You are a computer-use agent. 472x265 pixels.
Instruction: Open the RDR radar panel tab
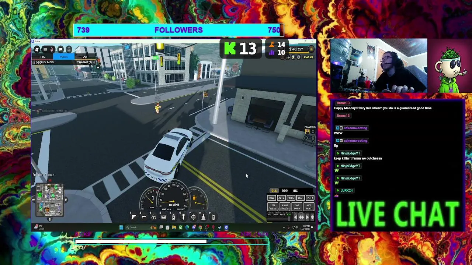tap(285, 191)
